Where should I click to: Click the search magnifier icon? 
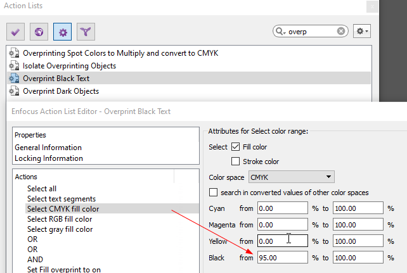click(280, 32)
